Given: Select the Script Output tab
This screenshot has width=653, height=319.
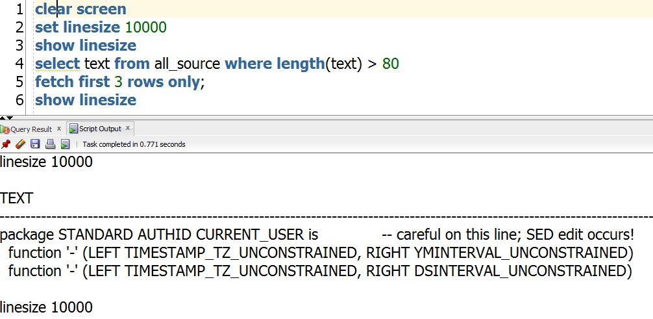Looking at the screenshot, I should pos(100,129).
